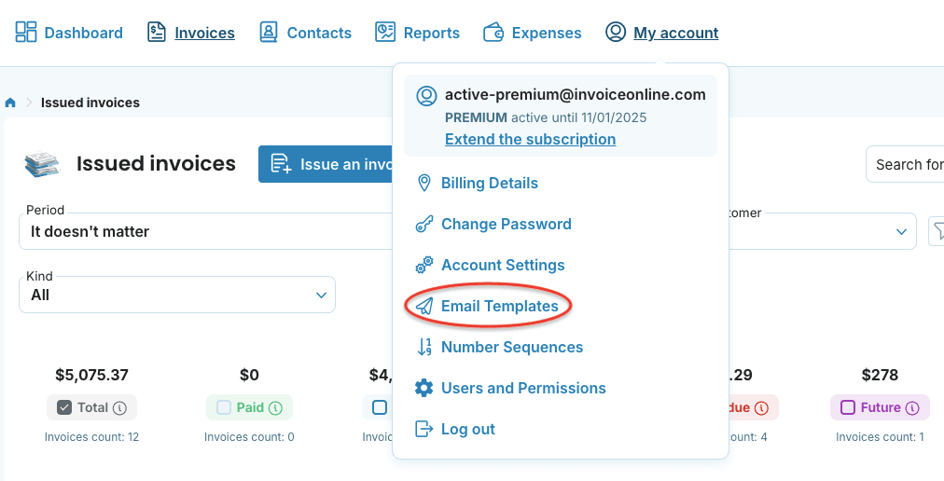
Task: Click the Users and Permissions gear icon
Action: point(424,388)
